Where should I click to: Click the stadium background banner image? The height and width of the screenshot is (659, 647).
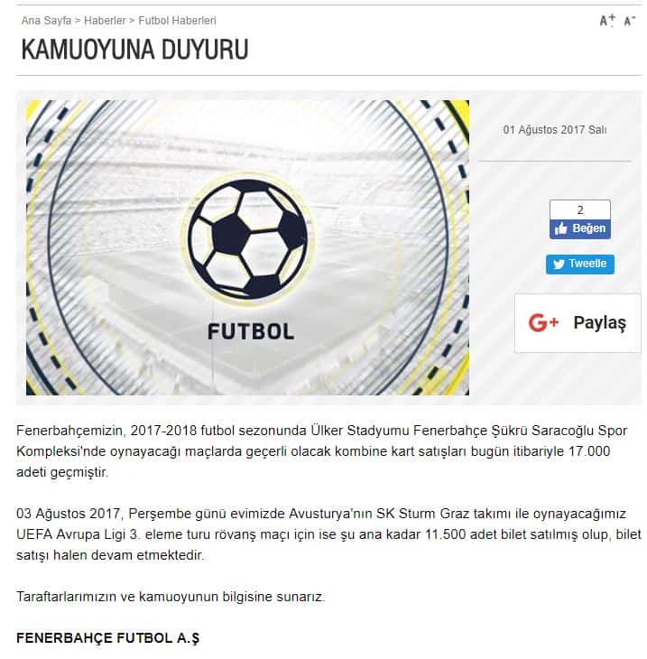(247, 247)
